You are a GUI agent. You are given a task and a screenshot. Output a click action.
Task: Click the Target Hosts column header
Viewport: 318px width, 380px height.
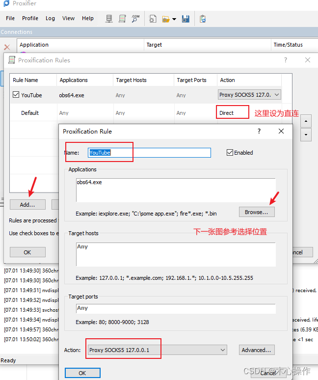(x=143, y=80)
